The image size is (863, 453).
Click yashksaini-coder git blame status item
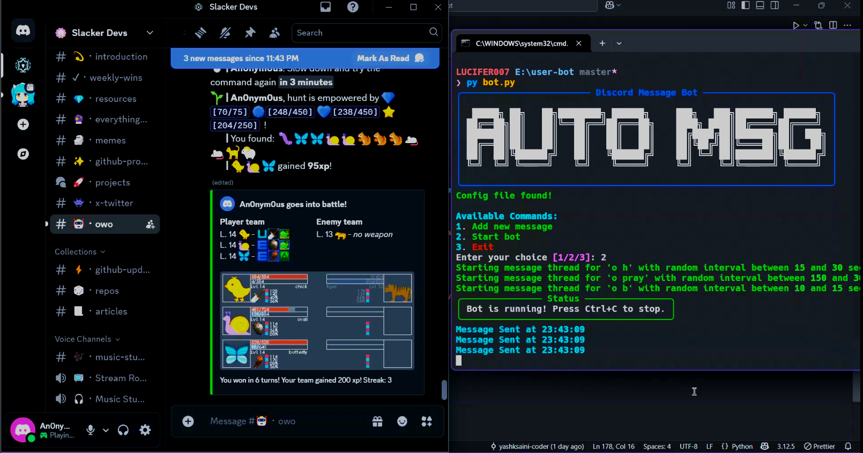coord(537,447)
